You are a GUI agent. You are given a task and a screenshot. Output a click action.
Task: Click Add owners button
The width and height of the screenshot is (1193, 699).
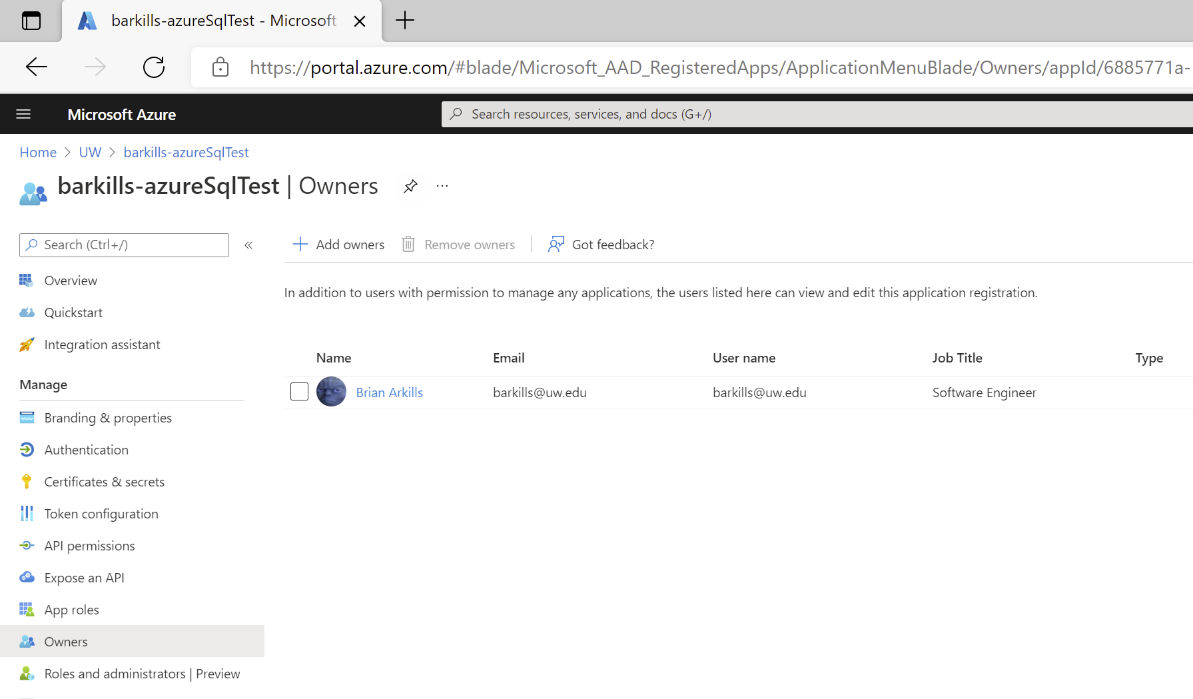(338, 245)
